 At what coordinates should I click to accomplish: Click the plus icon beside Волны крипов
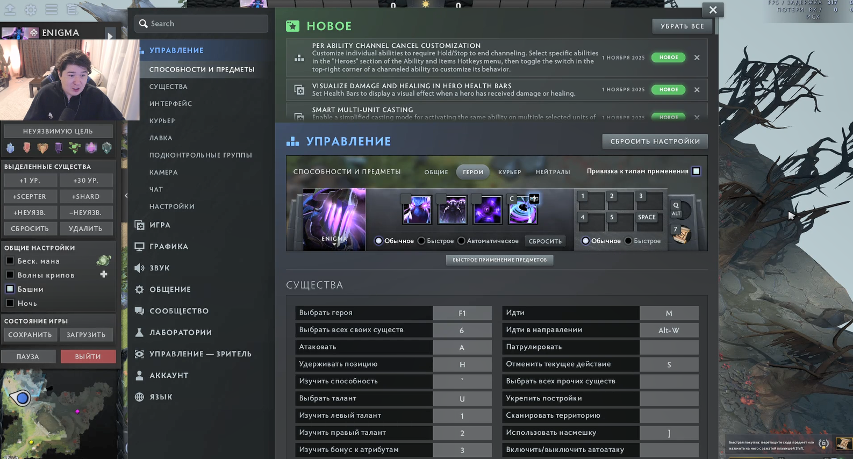pos(104,275)
